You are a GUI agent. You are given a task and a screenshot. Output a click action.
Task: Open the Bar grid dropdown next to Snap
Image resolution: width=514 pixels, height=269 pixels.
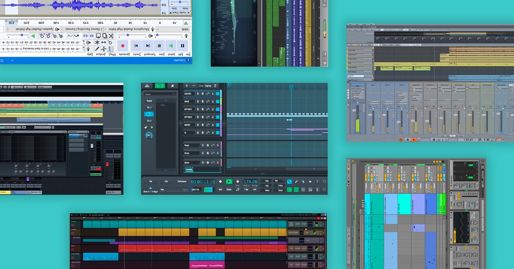pyautogui.click(x=279, y=181)
